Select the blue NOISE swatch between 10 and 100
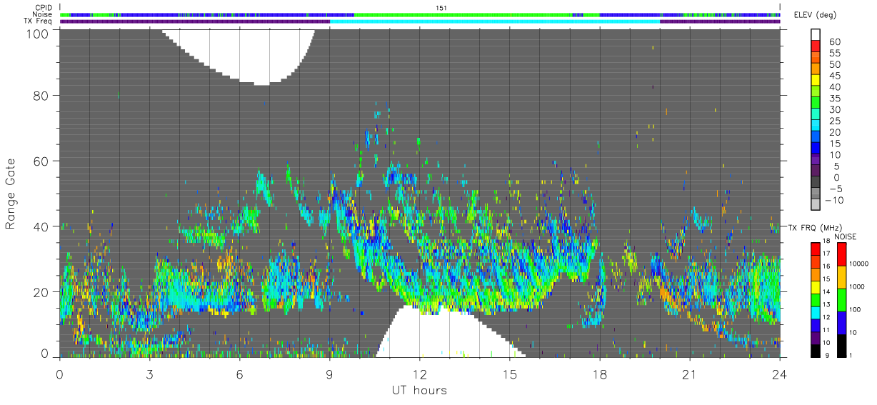The height and width of the screenshot is (405, 877). coord(841,322)
